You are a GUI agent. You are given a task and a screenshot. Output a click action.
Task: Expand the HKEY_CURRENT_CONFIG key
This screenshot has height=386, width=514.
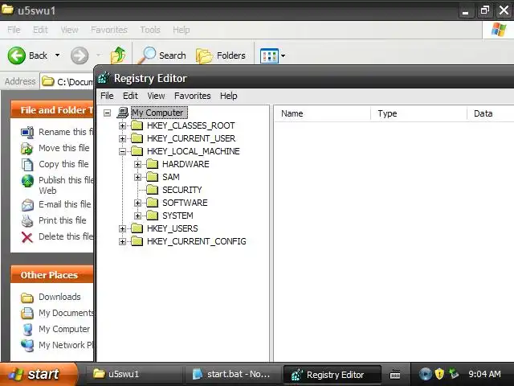click(x=122, y=241)
